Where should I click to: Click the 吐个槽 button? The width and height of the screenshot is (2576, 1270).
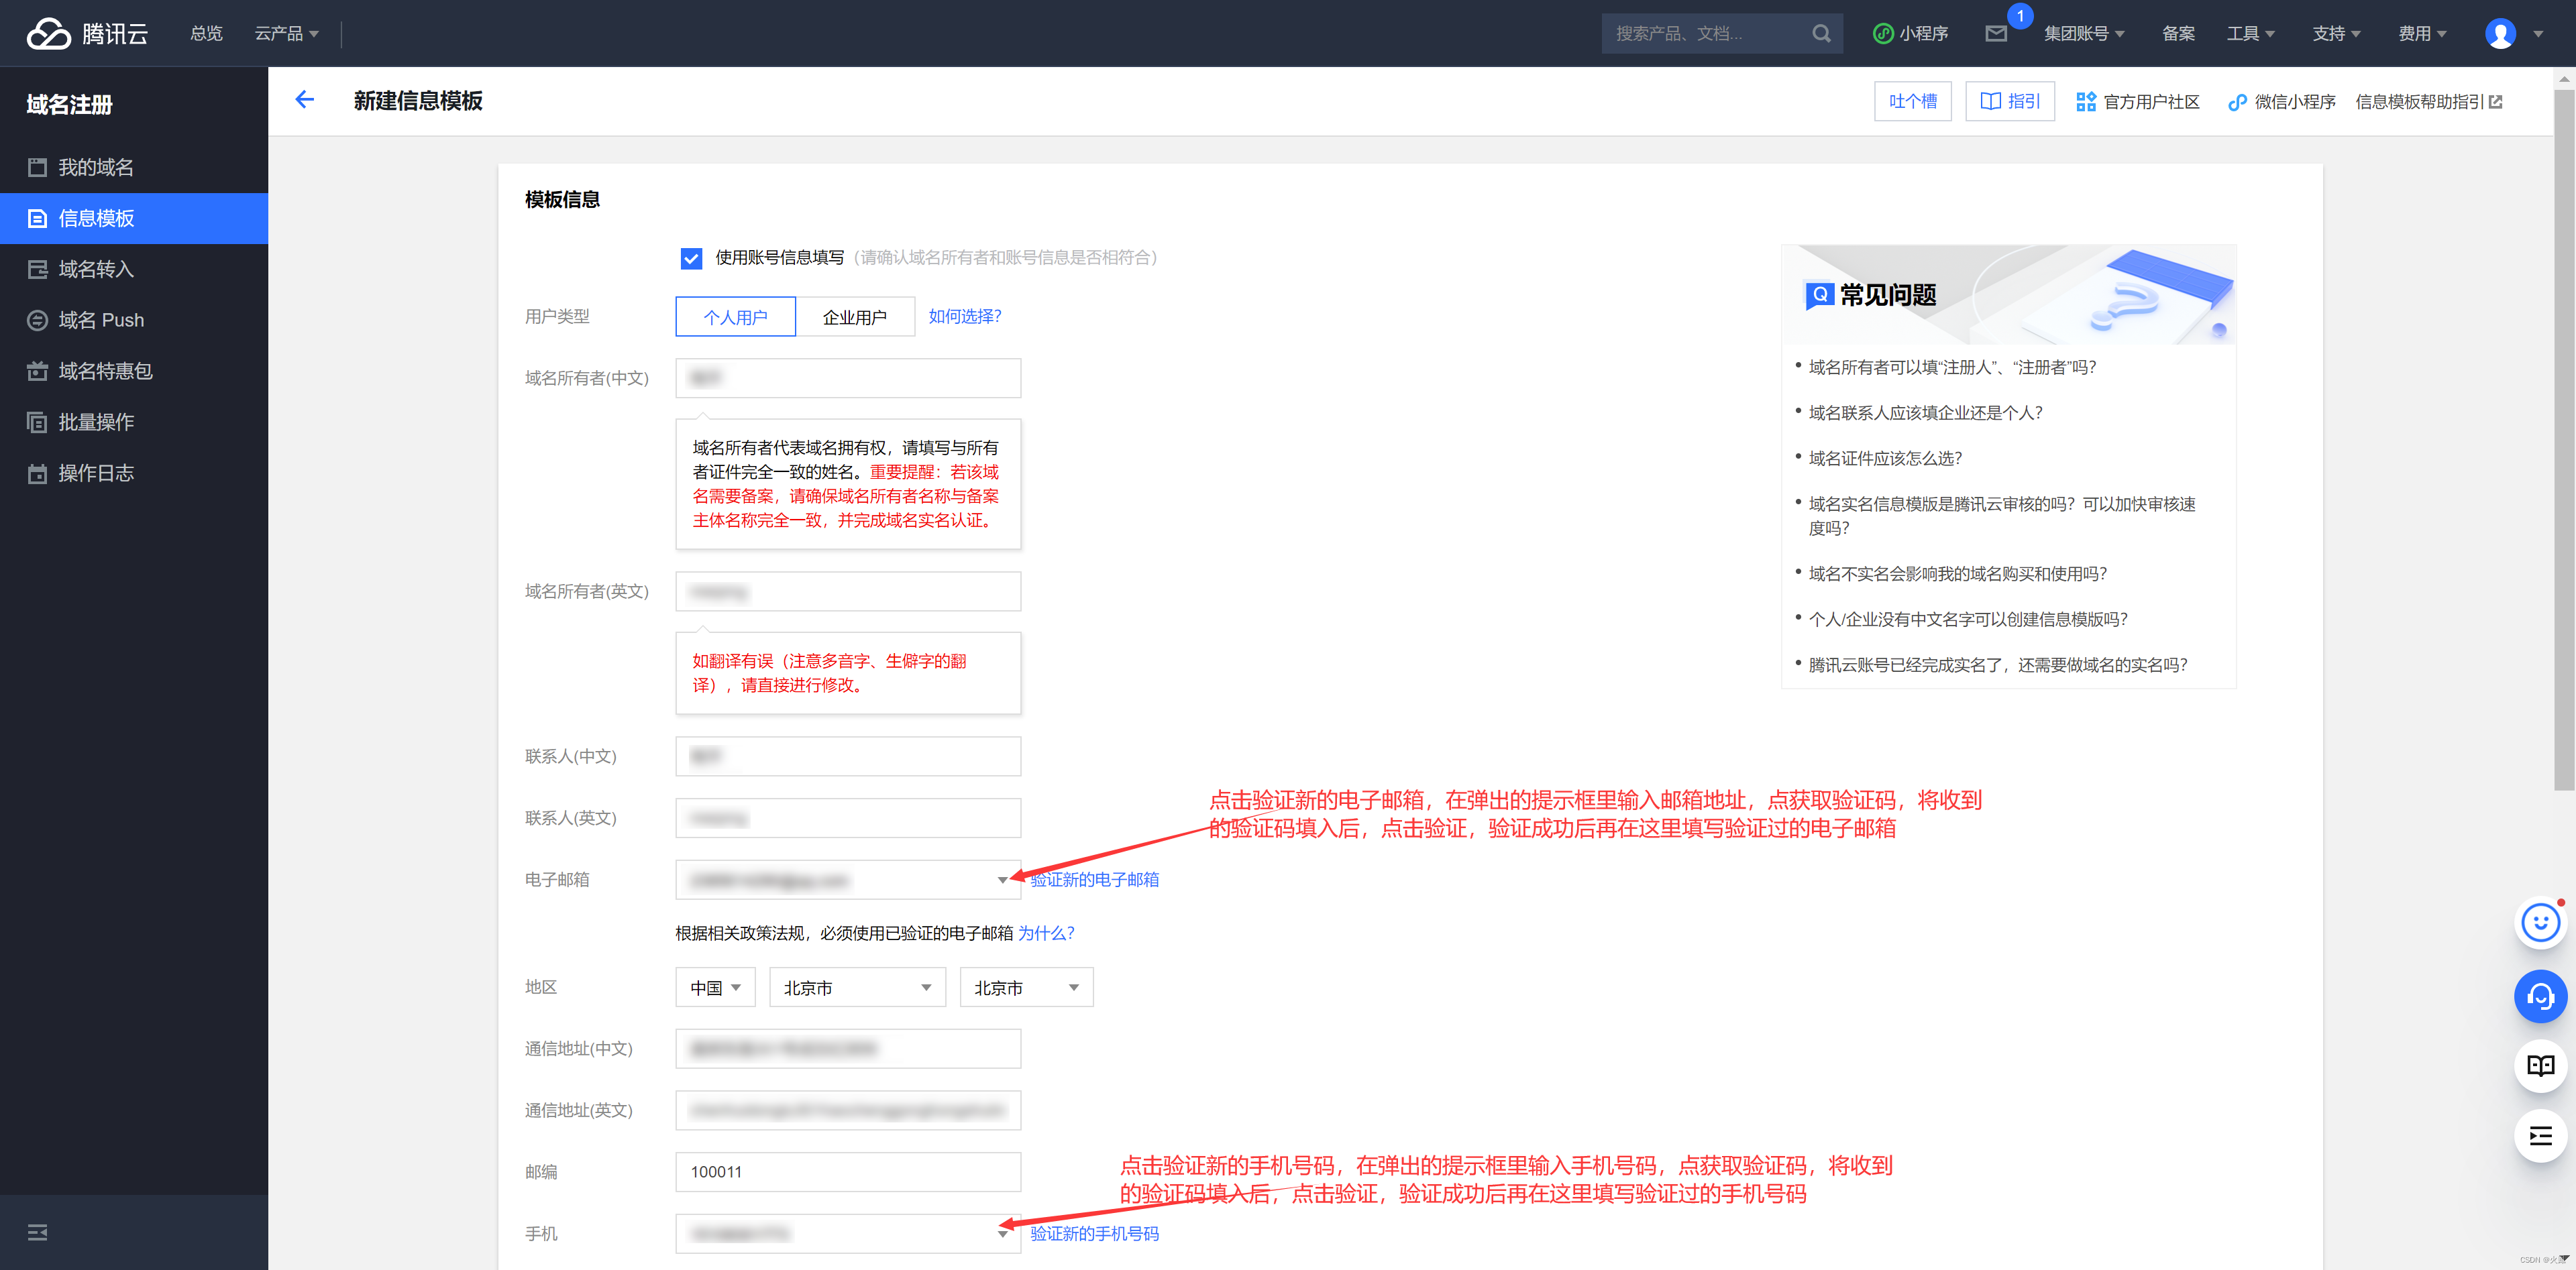coord(1912,101)
